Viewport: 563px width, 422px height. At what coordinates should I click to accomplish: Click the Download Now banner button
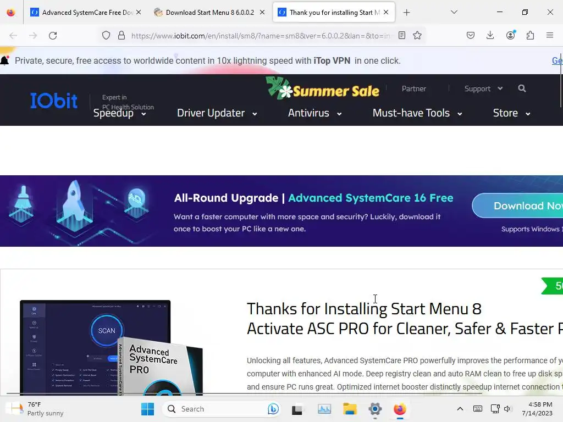(517, 206)
